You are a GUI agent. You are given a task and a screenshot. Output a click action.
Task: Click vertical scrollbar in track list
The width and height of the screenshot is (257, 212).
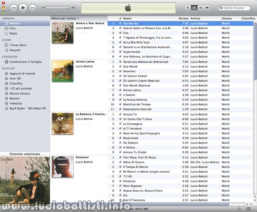click(255, 51)
